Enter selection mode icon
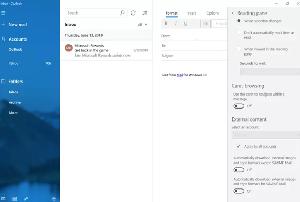The image size is (300, 202). 145,13
